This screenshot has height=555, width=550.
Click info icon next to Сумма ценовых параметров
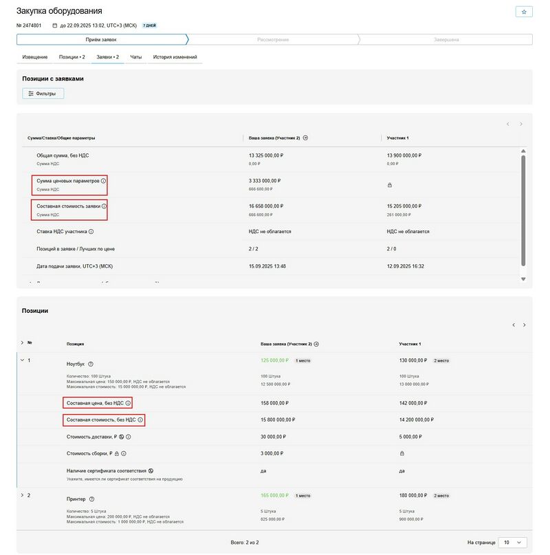pos(104,181)
